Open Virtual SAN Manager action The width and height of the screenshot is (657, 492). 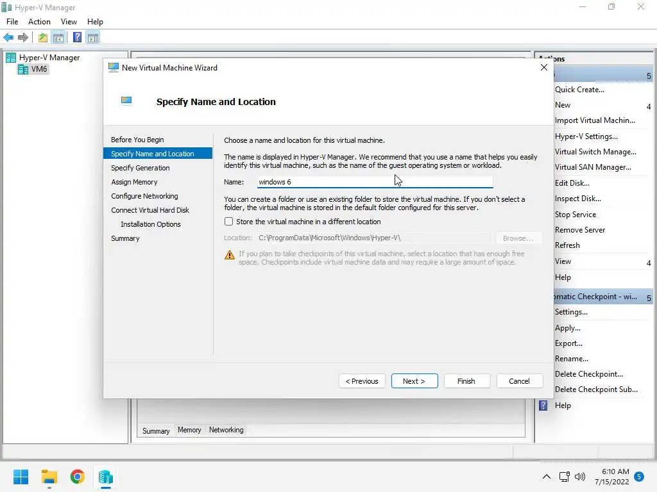pyautogui.click(x=593, y=167)
